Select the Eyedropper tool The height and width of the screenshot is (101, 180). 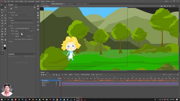point(5,31)
